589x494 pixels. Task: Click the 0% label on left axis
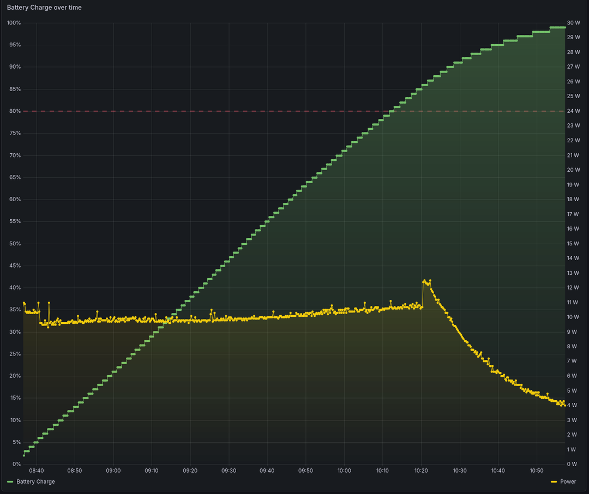click(16, 464)
